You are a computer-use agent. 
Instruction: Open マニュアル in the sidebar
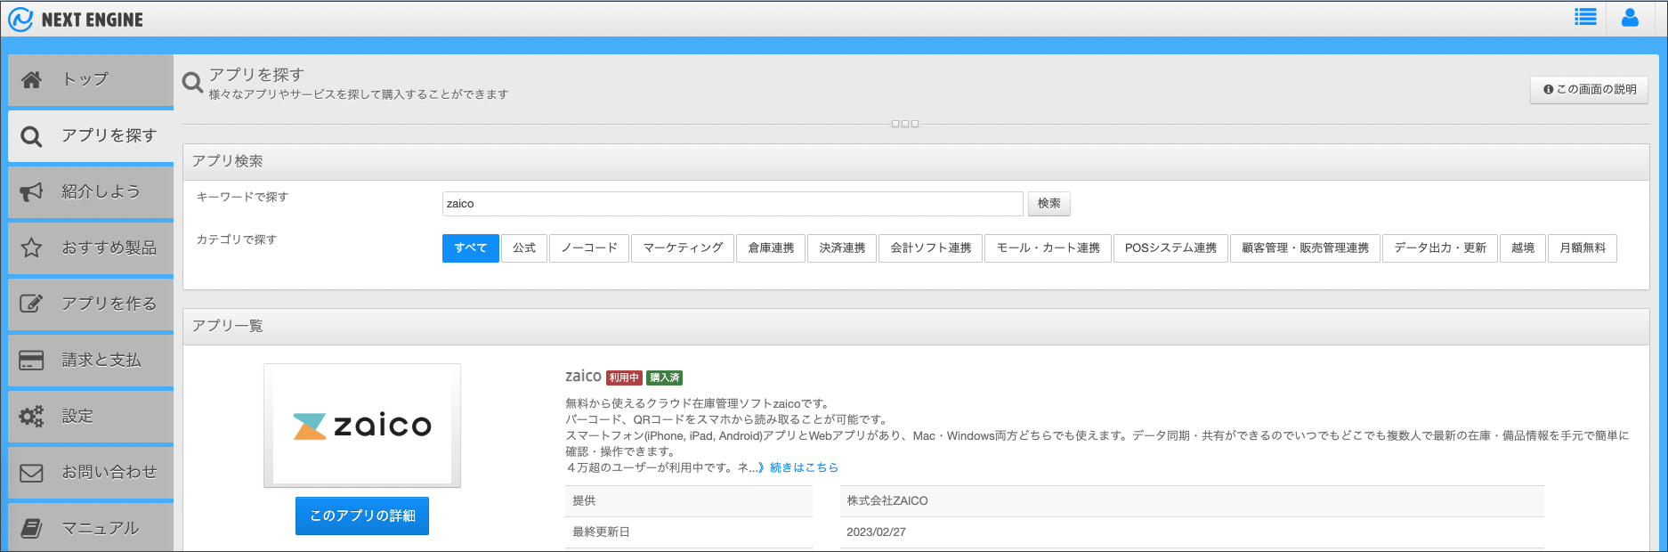pos(91,528)
